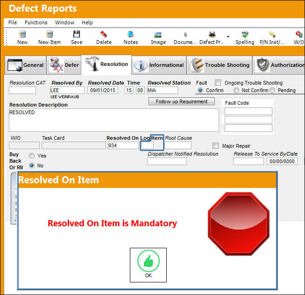This screenshot has width=305, height=295.
Task: Select Yes for Buy Back or RII
Action: (x=32, y=156)
